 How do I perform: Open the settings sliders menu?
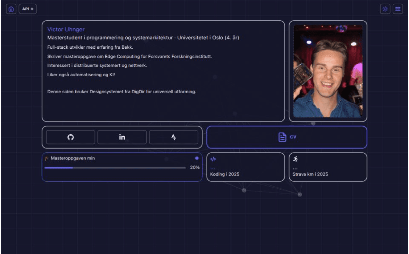(x=398, y=9)
